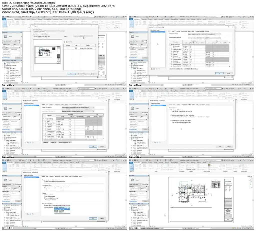Select Specified in view radio button

coord(171,121)
